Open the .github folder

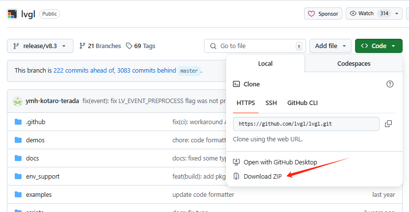(x=35, y=122)
